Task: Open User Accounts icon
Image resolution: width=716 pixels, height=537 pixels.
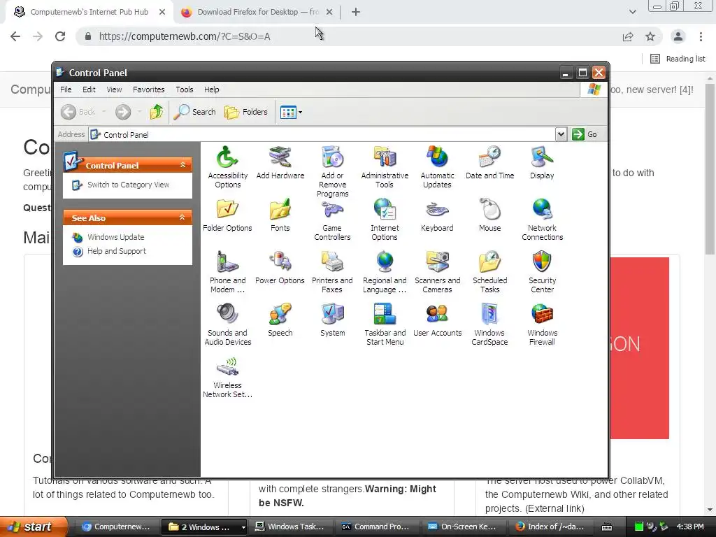Action: [437, 320]
